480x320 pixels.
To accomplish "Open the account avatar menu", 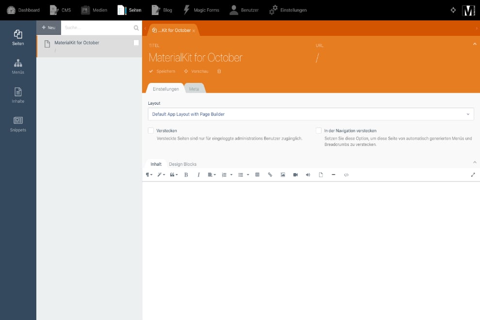I will click(x=468, y=10).
